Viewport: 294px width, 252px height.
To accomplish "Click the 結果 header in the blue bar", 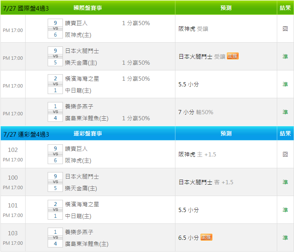I will point(285,134).
